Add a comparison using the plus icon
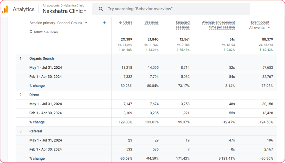The width and height of the screenshot is (285, 163). tap(104, 23)
